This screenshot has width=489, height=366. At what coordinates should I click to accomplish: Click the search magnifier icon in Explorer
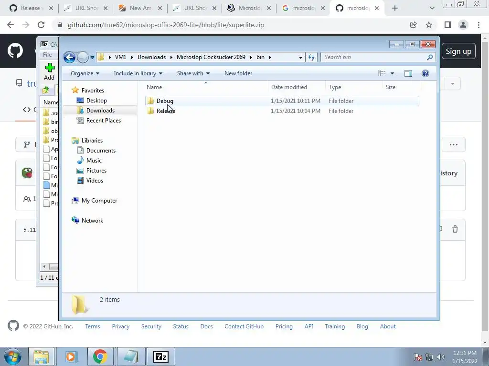click(430, 57)
